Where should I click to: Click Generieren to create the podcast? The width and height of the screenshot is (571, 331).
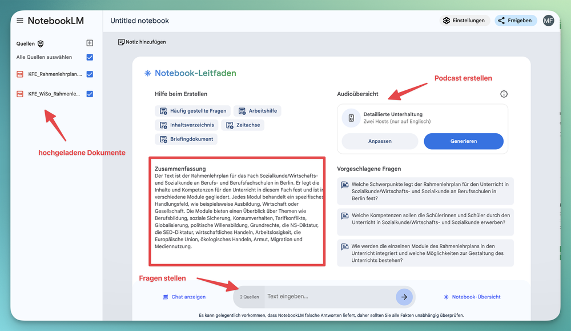pyautogui.click(x=464, y=141)
